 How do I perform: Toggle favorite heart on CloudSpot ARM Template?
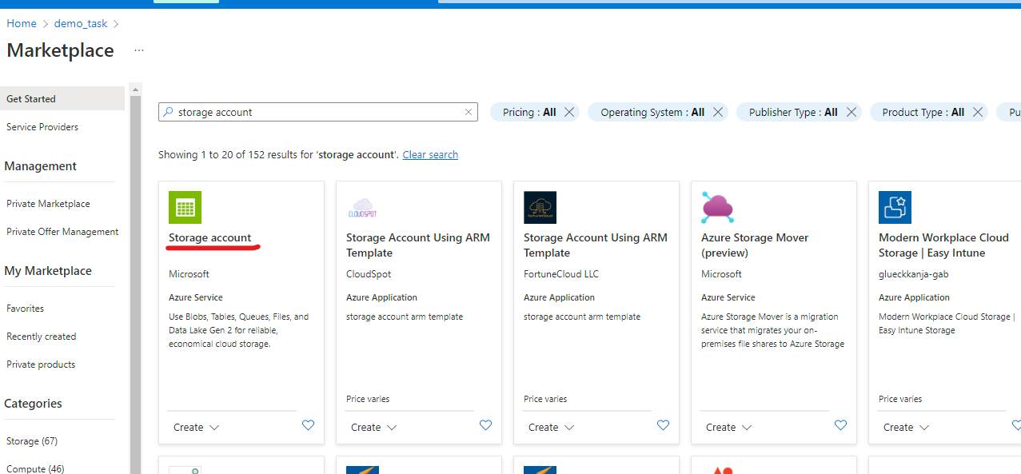point(485,425)
